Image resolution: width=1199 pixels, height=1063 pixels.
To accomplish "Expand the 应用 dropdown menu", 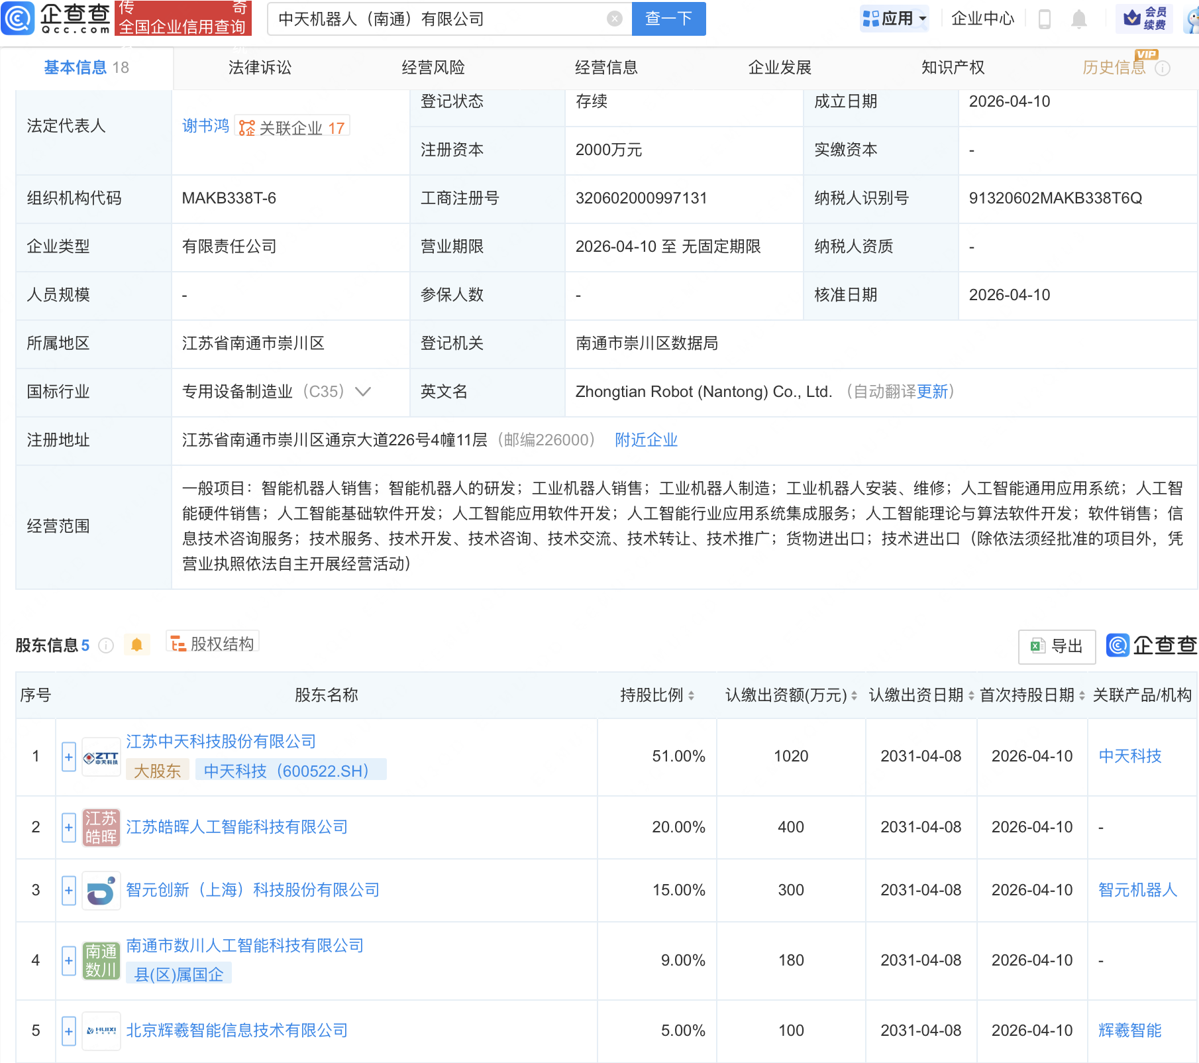I will pyautogui.click(x=895, y=19).
